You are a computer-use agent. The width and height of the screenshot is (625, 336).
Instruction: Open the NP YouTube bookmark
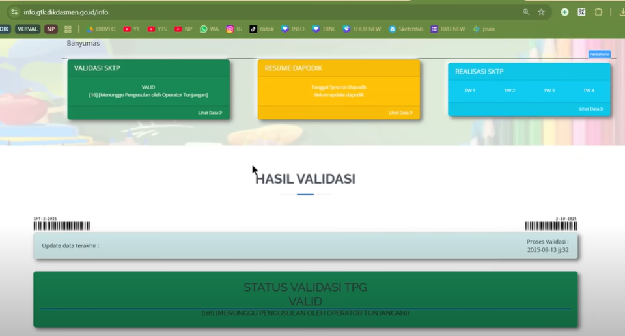pyautogui.click(x=184, y=29)
